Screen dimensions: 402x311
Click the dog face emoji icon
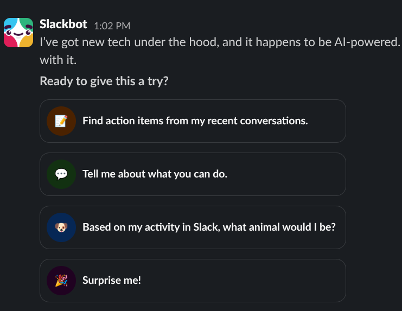click(61, 227)
